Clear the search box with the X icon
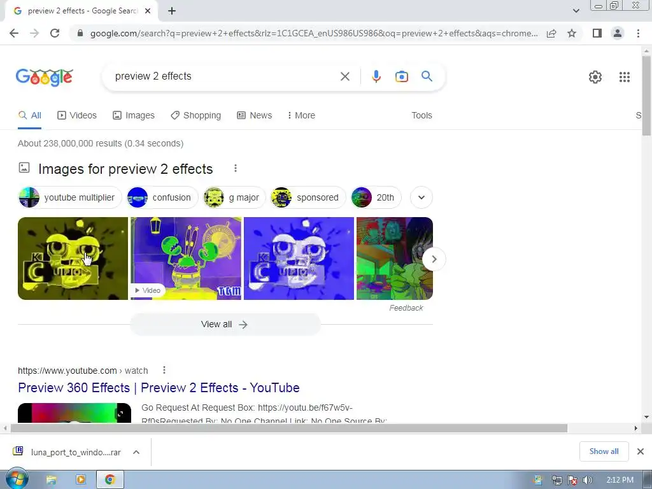Screen dimensions: 652x489 coord(344,76)
